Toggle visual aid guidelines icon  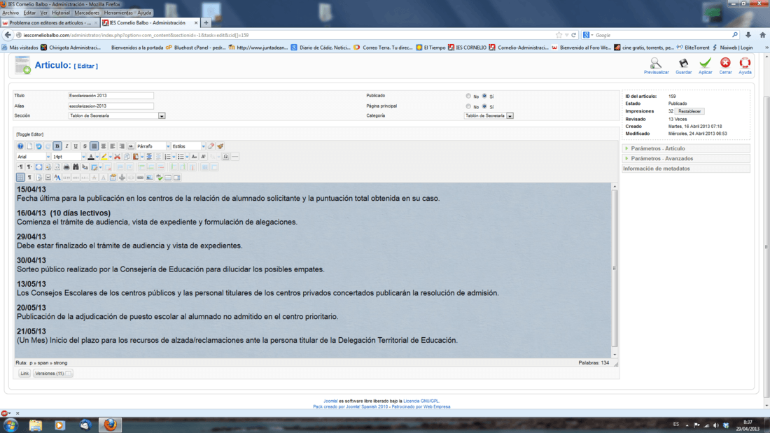point(20,177)
